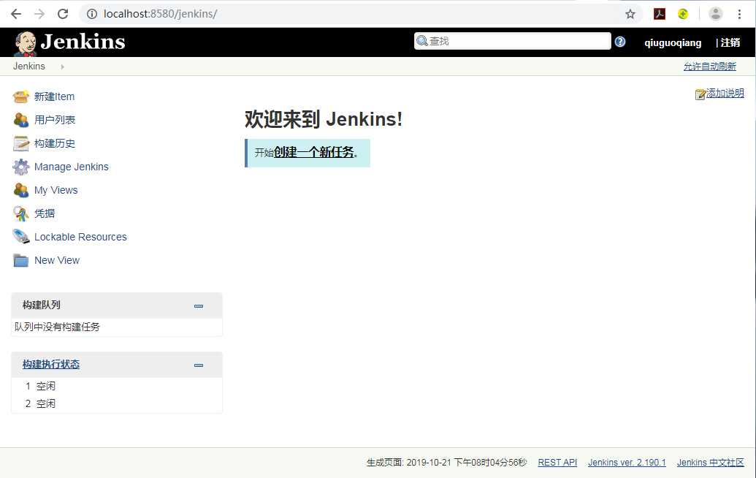Collapse the 构建队列 panel

pos(199,306)
